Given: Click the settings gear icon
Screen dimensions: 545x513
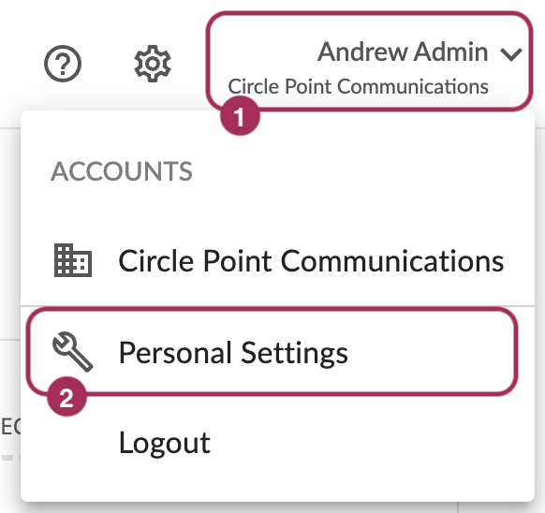Looking at the screenshot, I should click(x=153, y=64).
